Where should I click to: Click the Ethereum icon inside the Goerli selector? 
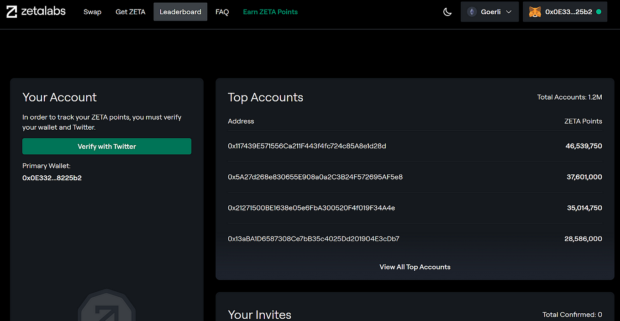pyautogui.click(x=472, y=11)
